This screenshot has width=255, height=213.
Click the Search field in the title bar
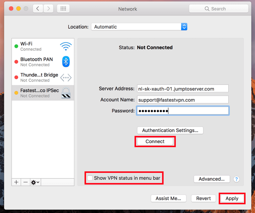(218, 9)
